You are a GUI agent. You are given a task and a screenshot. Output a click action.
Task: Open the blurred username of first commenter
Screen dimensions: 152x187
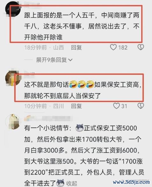click(x=32, y=4)
